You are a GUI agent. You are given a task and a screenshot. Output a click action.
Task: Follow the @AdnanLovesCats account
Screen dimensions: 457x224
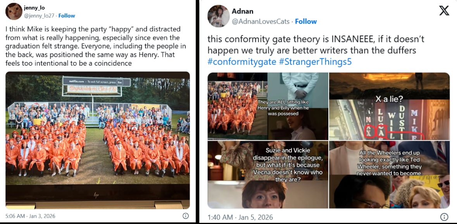306,22
